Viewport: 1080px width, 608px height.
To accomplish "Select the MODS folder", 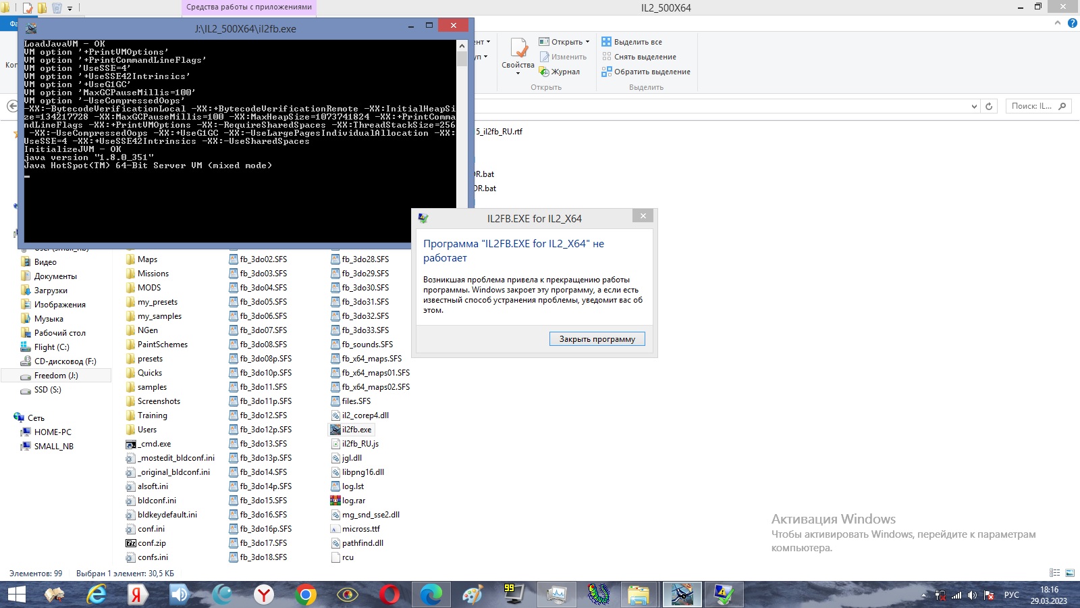I will tap(149, 288).
